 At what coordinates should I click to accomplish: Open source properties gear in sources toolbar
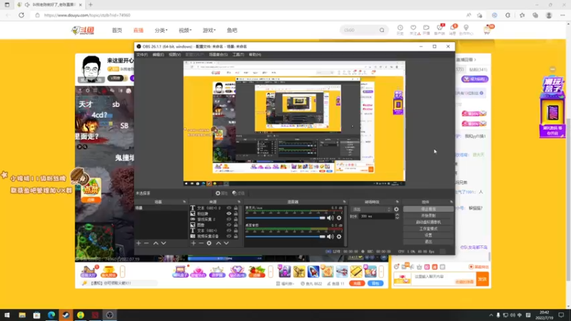209,243
